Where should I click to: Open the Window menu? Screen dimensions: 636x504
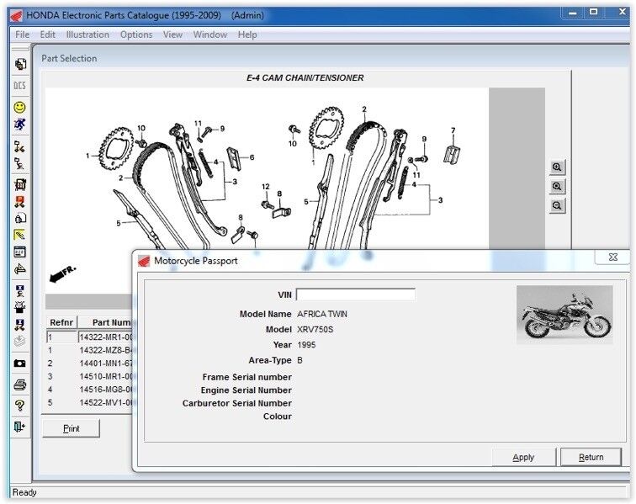point(210,34)
